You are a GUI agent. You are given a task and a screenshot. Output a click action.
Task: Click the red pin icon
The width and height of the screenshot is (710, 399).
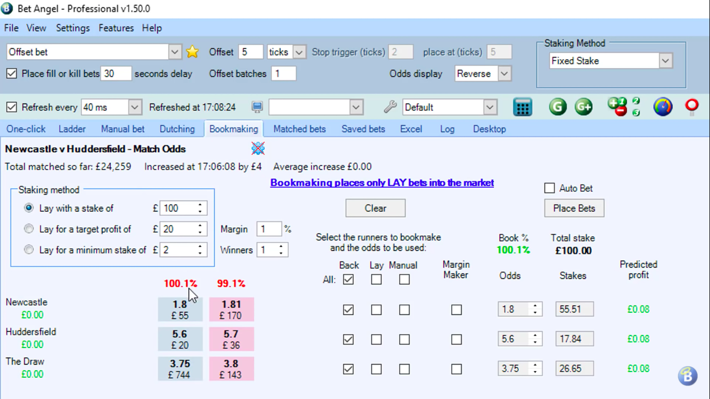[x=692, y=107]
